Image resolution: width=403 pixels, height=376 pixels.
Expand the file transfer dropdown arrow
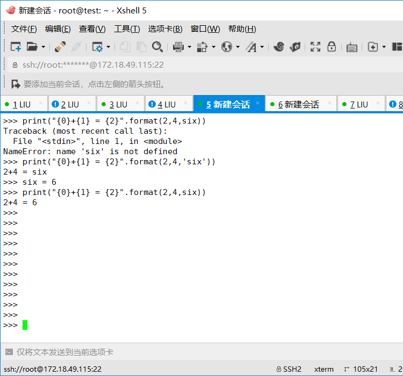213,47
